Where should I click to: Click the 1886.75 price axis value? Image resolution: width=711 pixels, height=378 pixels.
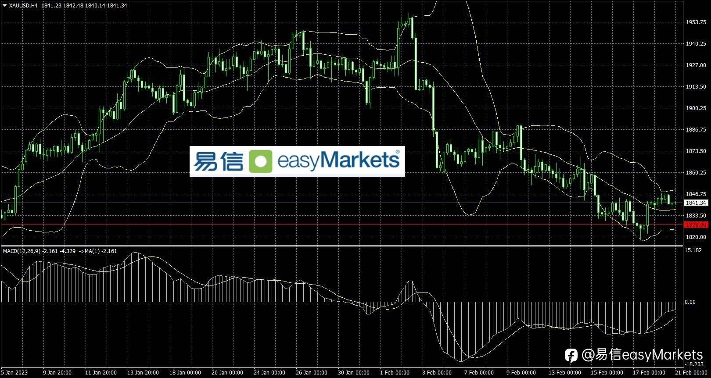point(696,130)
